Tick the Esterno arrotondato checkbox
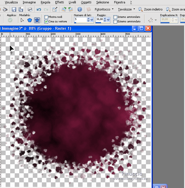 point(115,22)
